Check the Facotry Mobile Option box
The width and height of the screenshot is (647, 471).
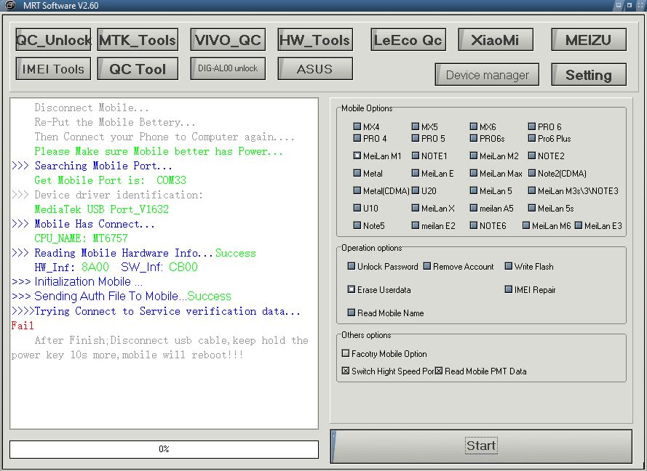click(346, 353)
